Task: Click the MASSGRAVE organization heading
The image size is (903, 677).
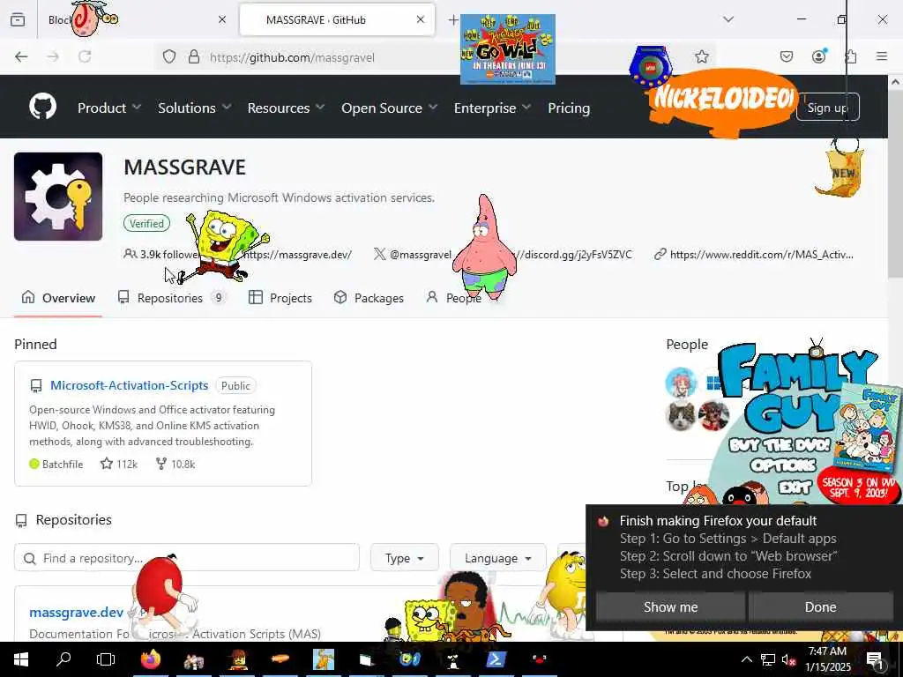Action: tap(184, 167)
